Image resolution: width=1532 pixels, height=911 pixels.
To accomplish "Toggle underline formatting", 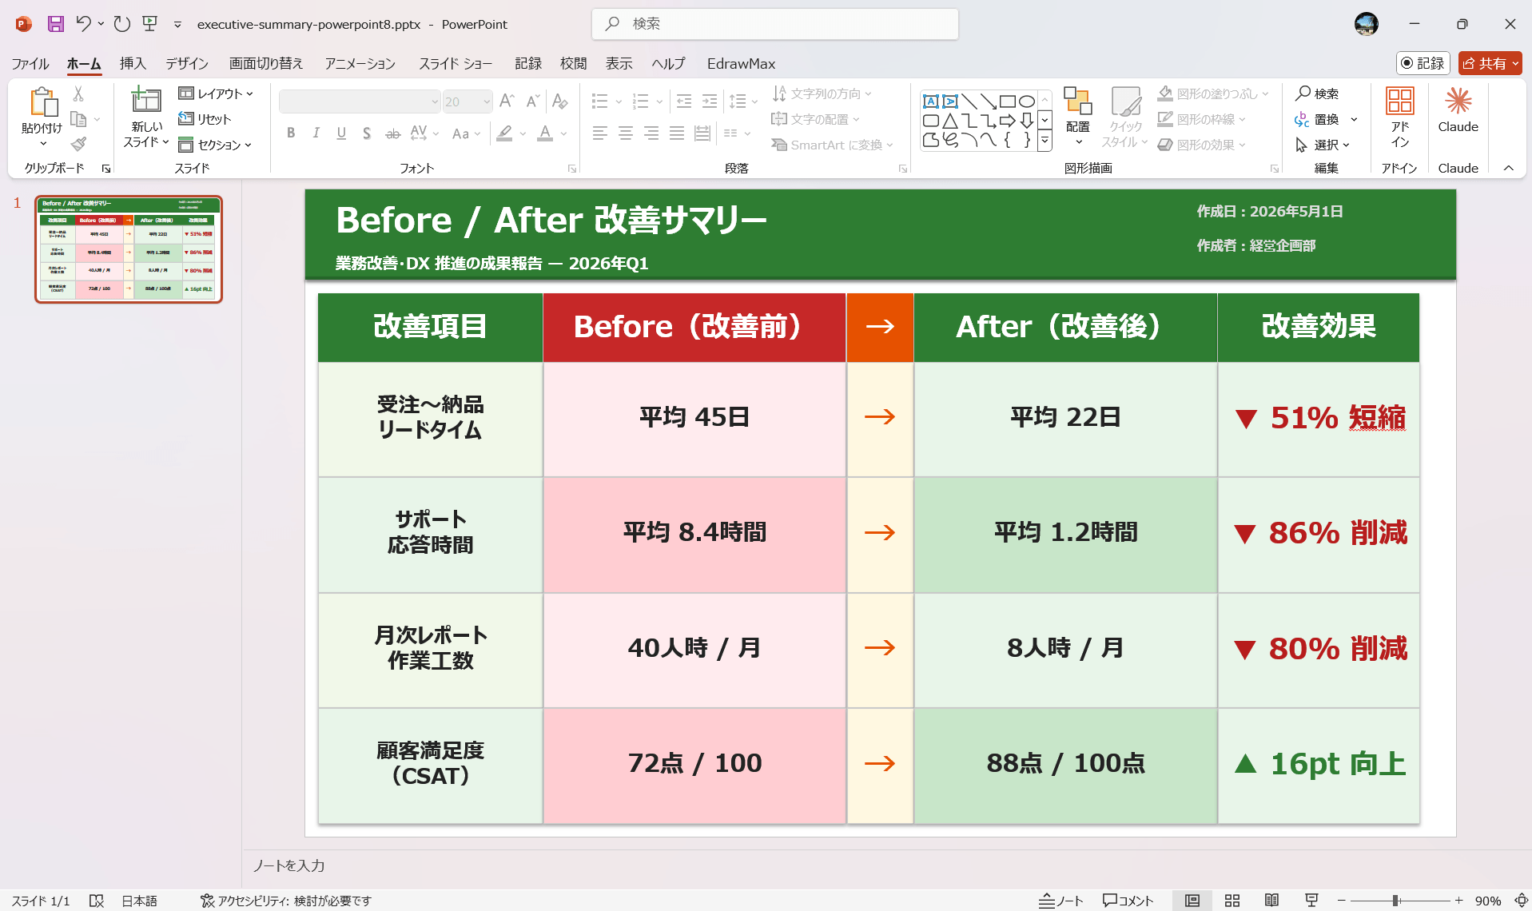I will point(341,133).
